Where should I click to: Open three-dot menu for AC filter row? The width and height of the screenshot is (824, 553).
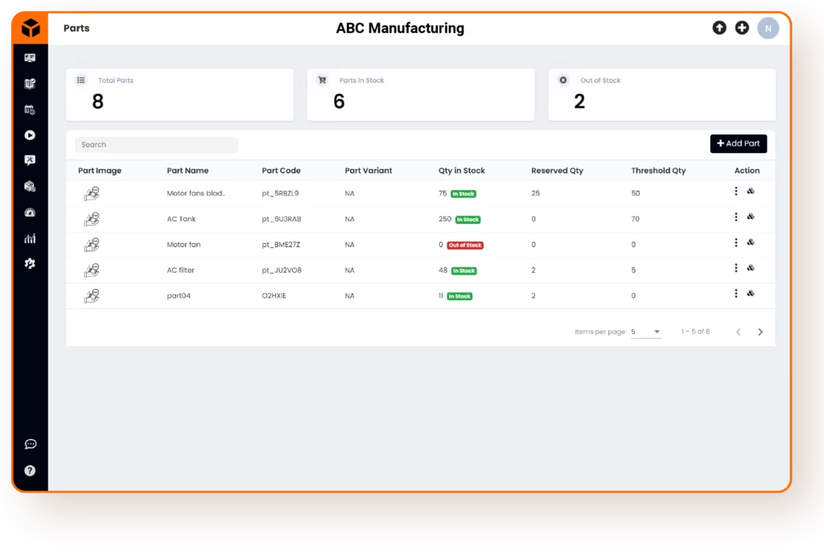coord(735,268)
